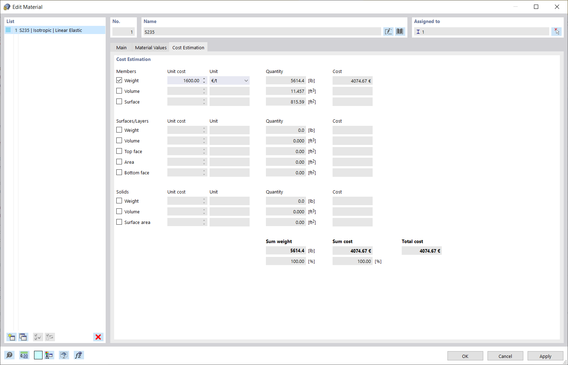Screen dimensions: 568x365
Task: Enable the Solids Weight checkbox
Action: point(119,201)
